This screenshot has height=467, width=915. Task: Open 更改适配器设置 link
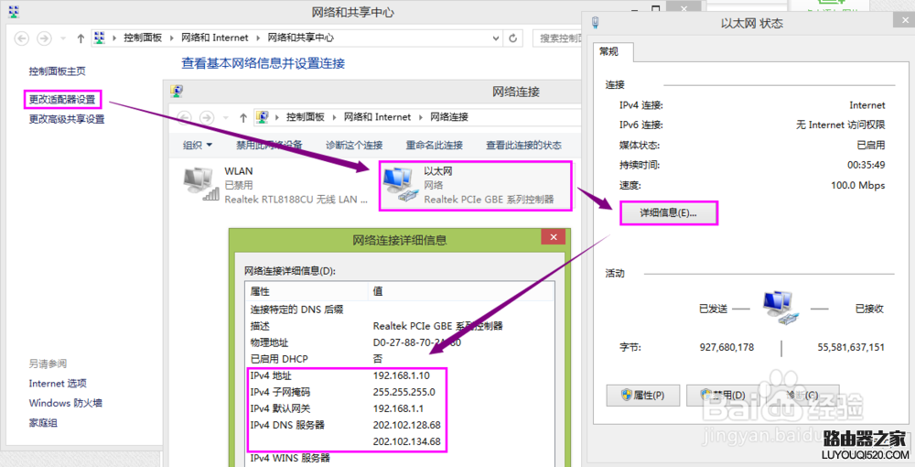click(62, 99)
